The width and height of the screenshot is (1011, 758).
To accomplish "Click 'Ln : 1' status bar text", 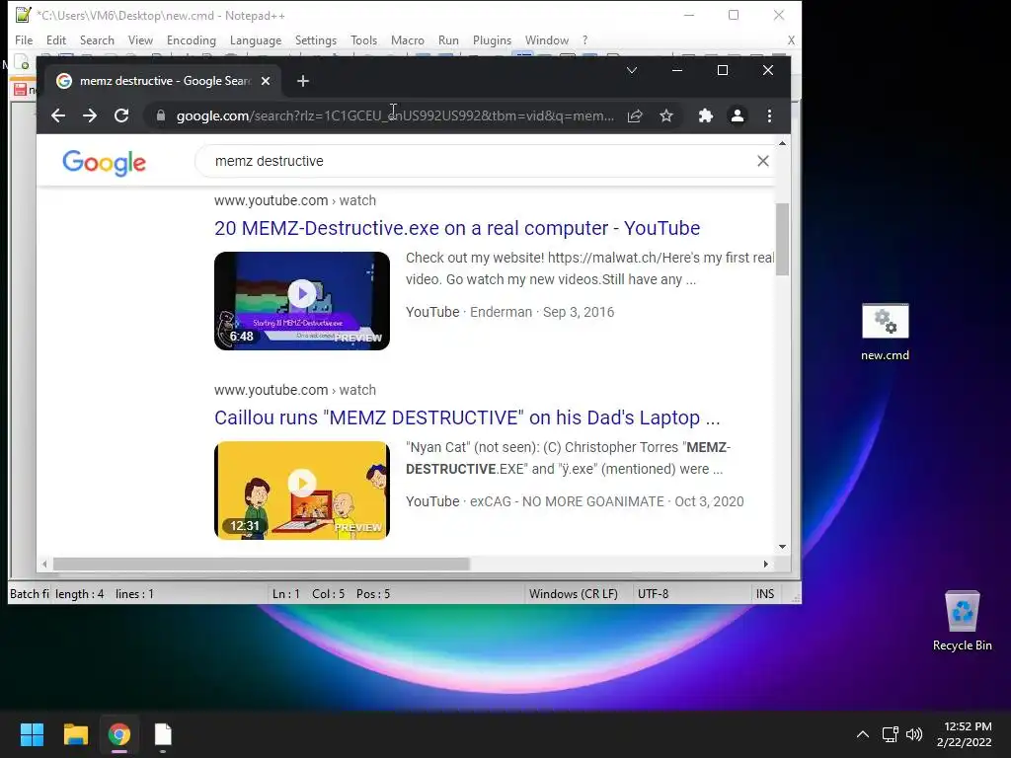I will point(285,593).
